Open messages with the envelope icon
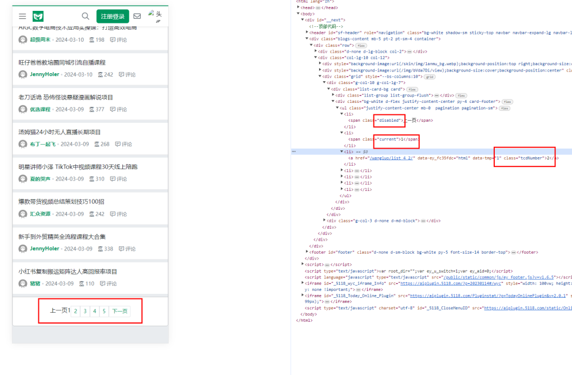572x375 pixels. [x=137, y=16]
